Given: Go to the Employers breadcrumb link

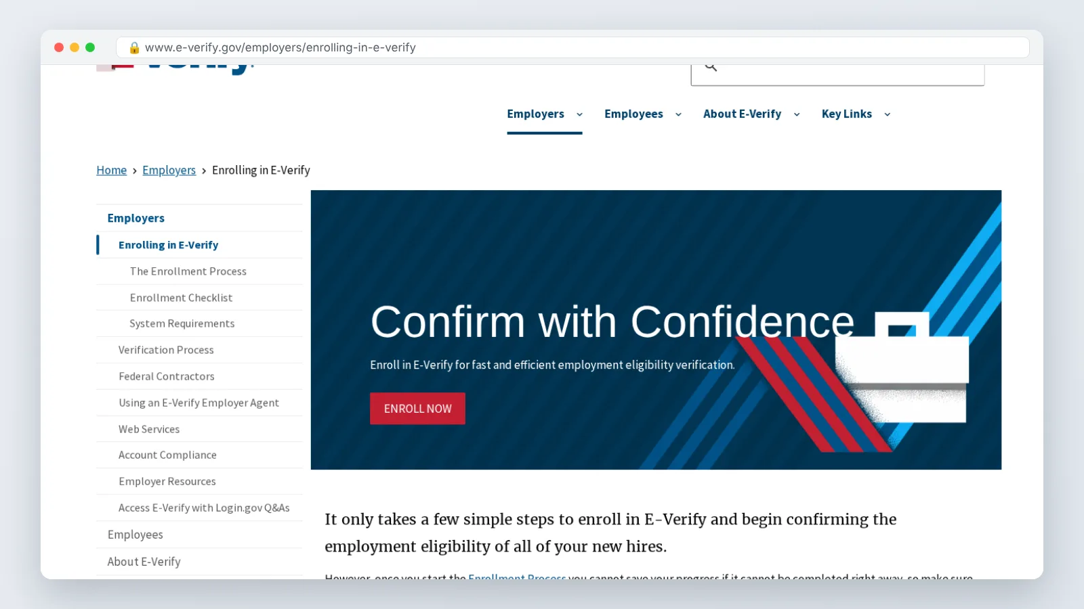Looking at the screenshot, I should click(169, 170).
